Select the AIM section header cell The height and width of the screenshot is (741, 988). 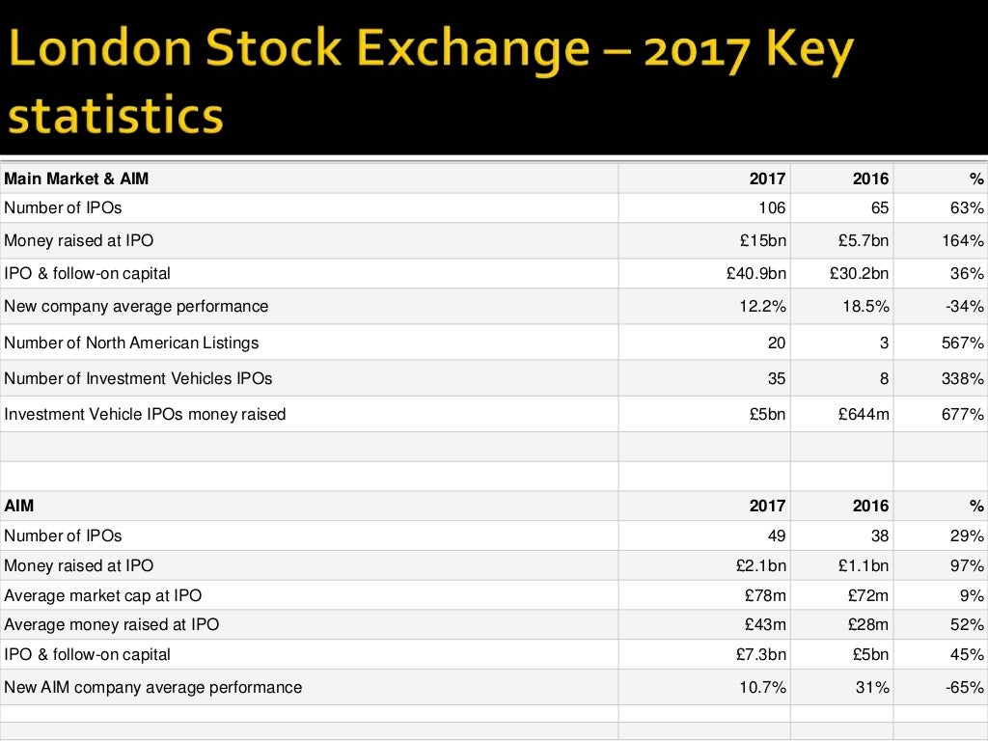[309, 506]
